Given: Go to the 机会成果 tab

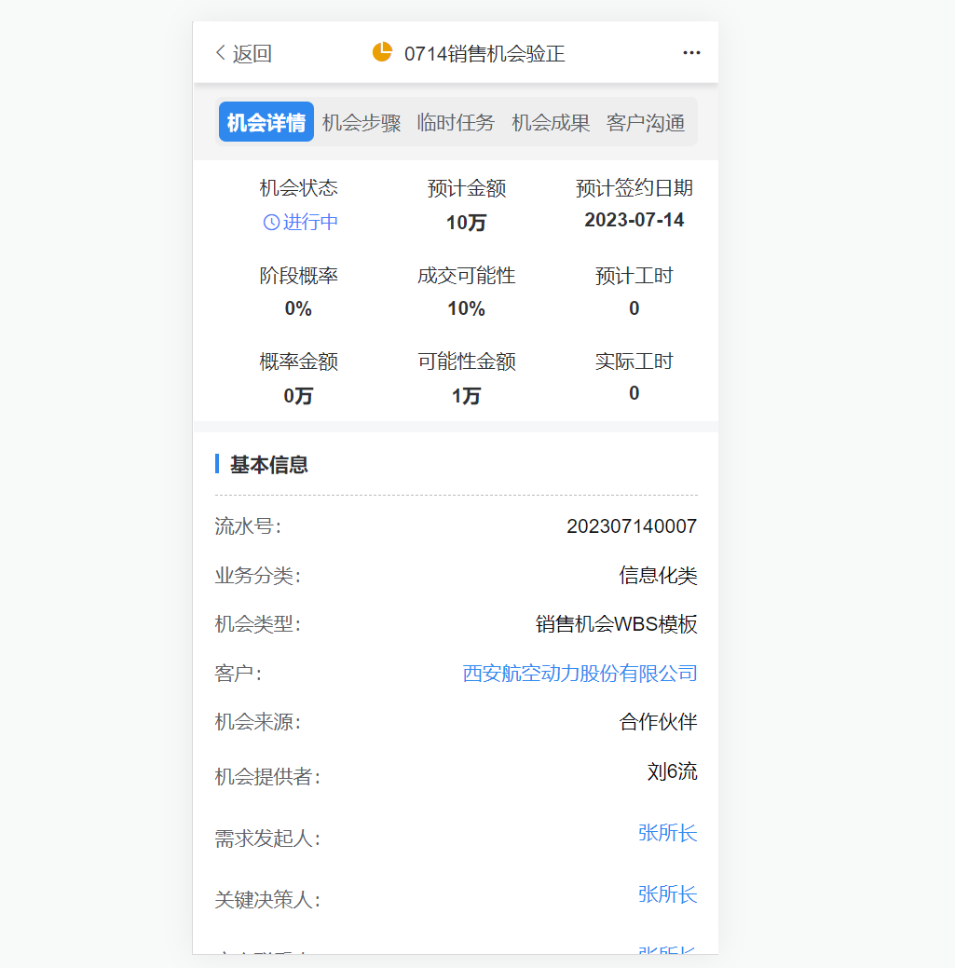Looking at the screenshot, I should (x=551, y=122).
